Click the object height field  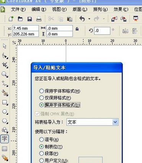pos(60,34)
